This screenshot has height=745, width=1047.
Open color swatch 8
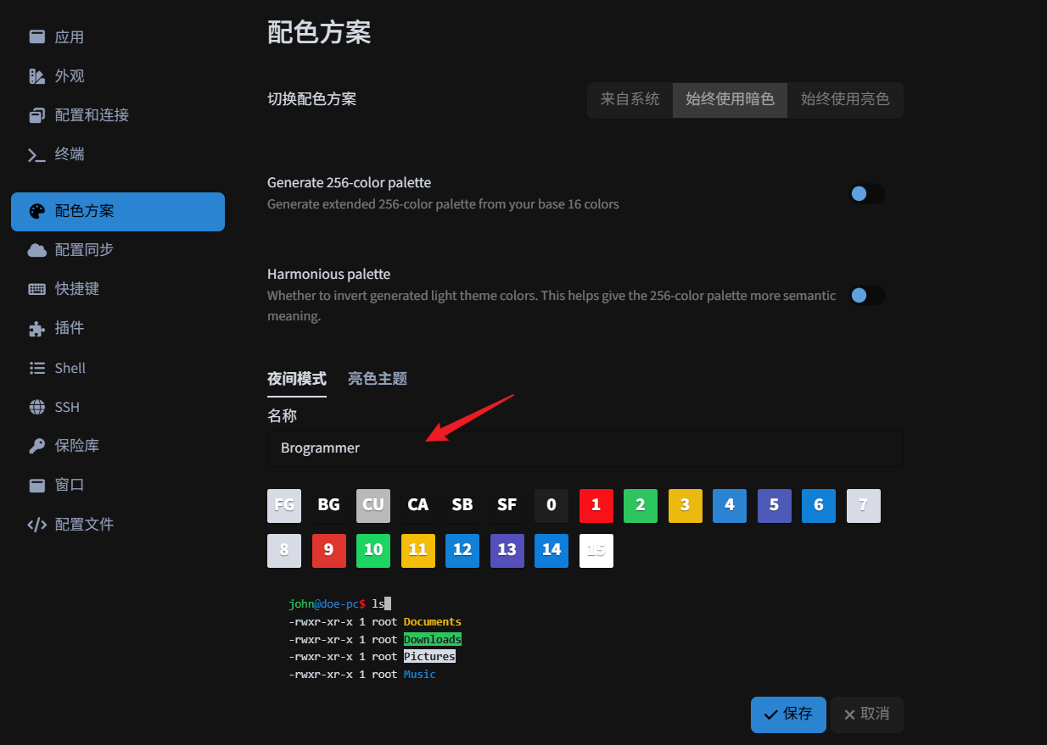(284, 550)
